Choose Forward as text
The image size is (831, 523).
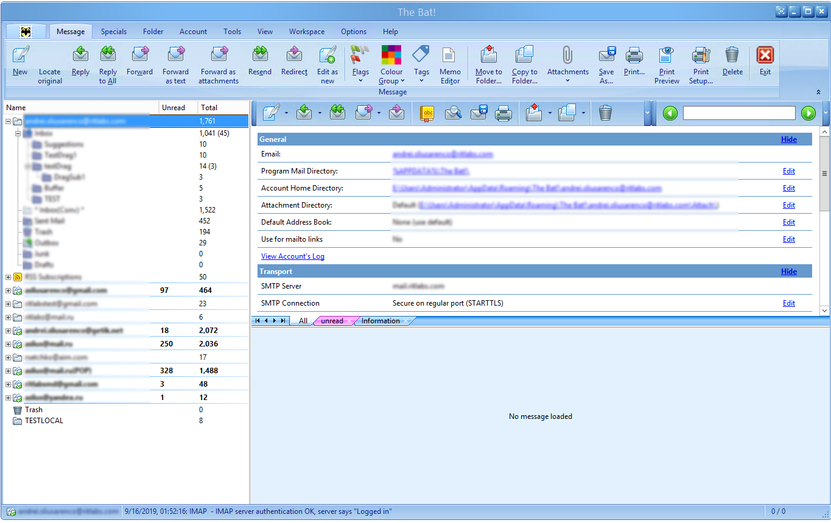pyautogui.click(x=176, y=65)
